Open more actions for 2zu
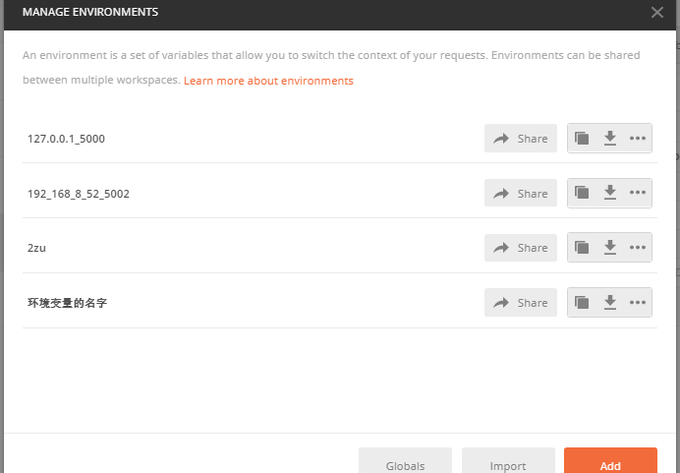 pos(638,248)
